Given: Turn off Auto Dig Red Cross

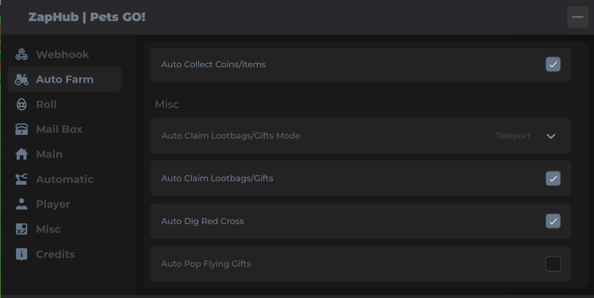Looking at the screenshot, I should 553,221.
